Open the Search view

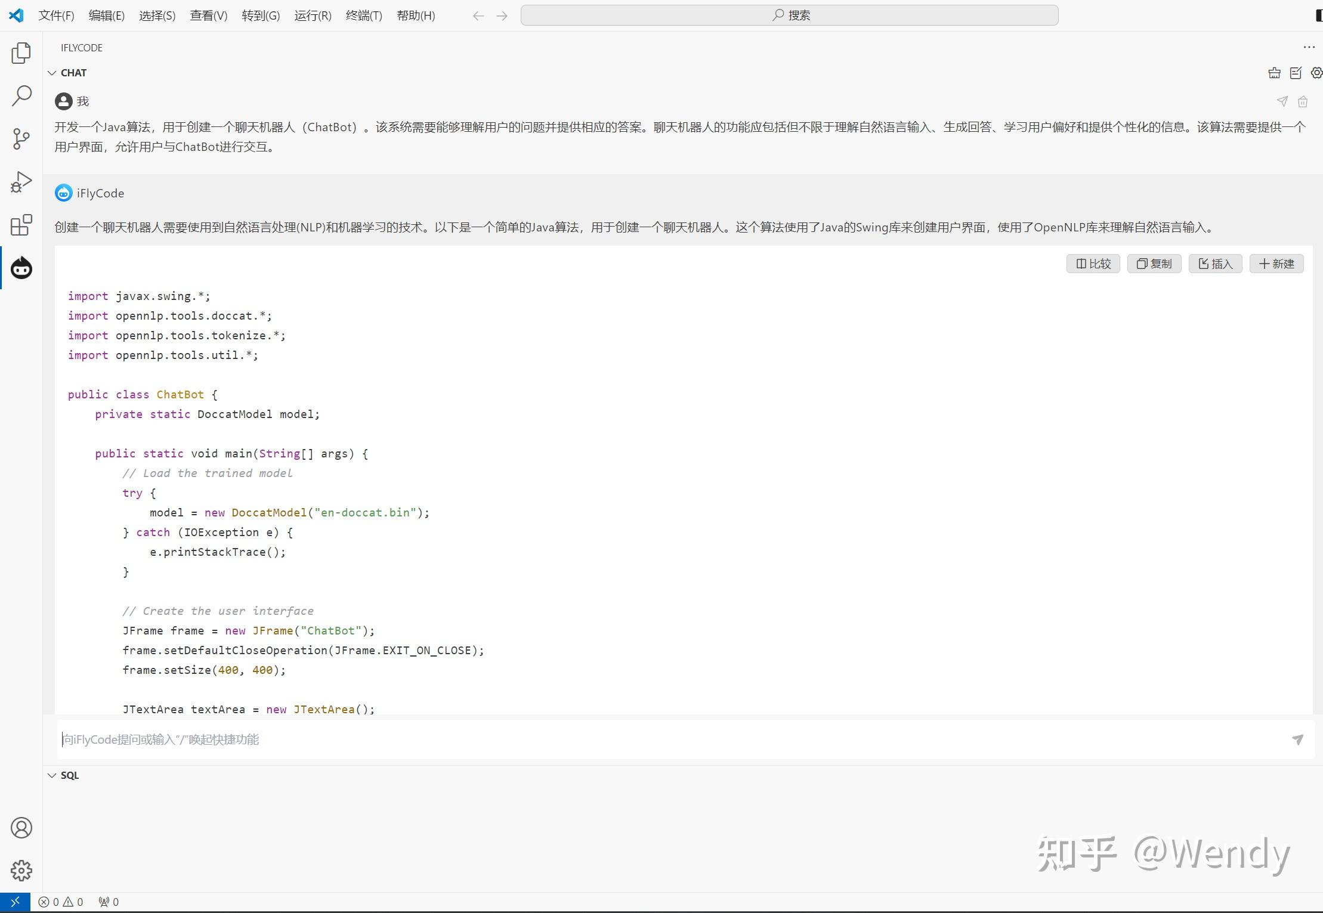(x=21, y=95)
